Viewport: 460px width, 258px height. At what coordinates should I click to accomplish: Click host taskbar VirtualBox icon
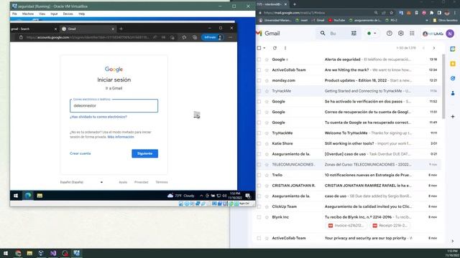77,253
